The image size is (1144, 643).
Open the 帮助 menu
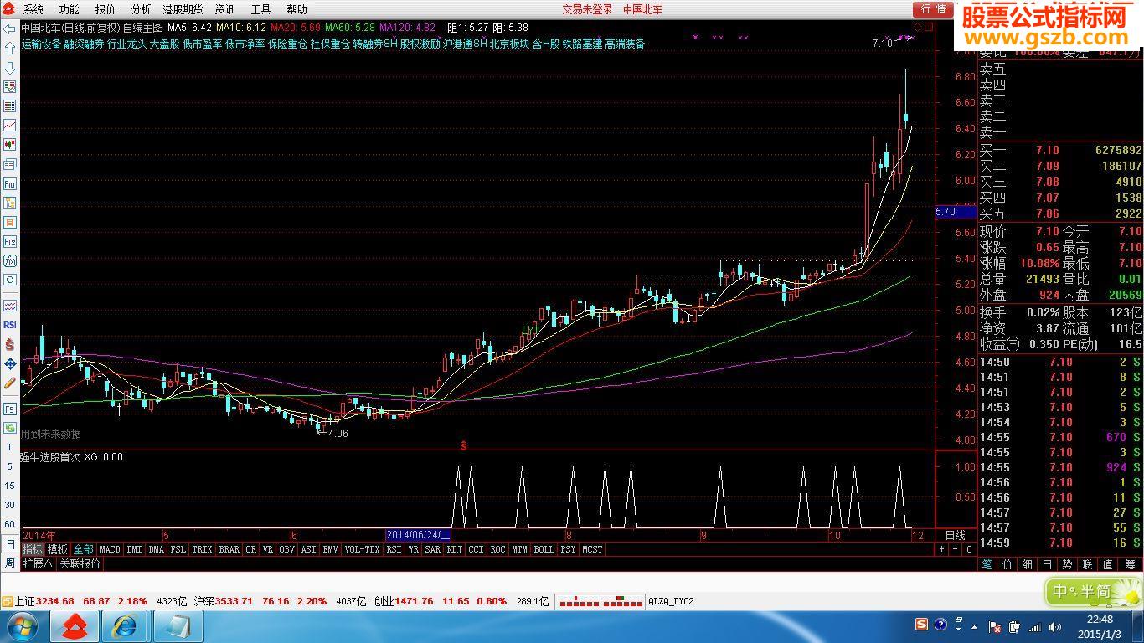click(297, 9)
